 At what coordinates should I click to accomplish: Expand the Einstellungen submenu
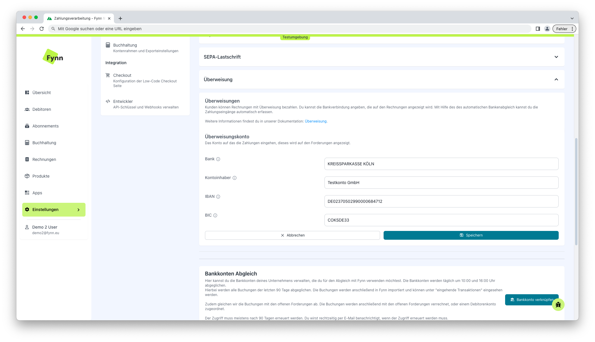(x=78, y=210)
